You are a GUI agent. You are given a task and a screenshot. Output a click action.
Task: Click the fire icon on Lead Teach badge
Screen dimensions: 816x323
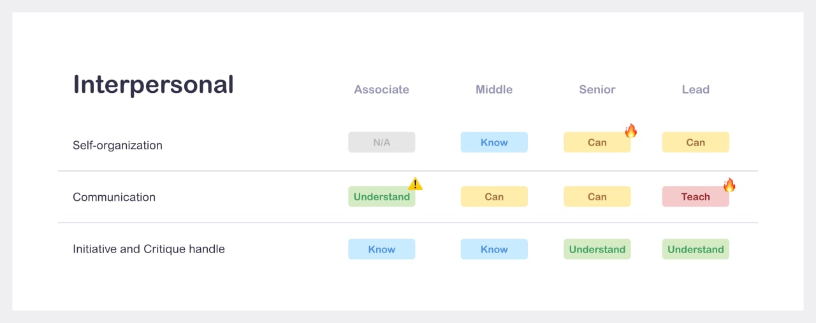click(729, 185)
